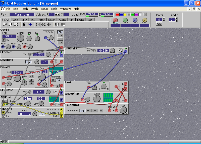The height and width of the screenshot is (144, 201).
Task: Add the speaker 1 output module
Action: 37,24
